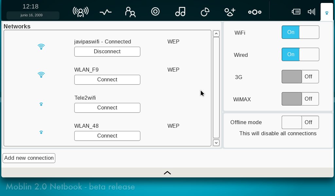Open the status activity pulse icon
Image resolution: width=335 pixels, height=196 pixels.
pyautogui.click(x=106, y=12)
